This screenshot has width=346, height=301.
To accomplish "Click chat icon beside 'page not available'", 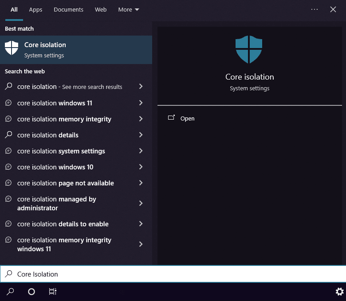I will (8, 183).
